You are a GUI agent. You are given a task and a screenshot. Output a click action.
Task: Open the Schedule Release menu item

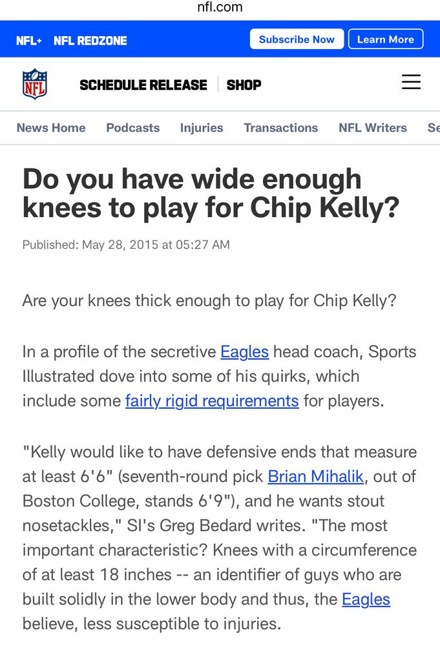[143, 85]
